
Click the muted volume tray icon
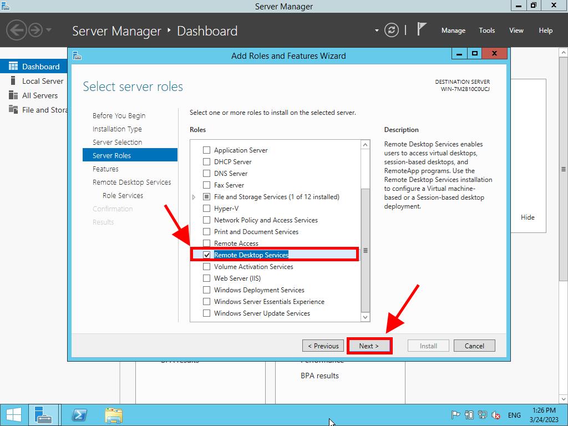click(496, 415)
